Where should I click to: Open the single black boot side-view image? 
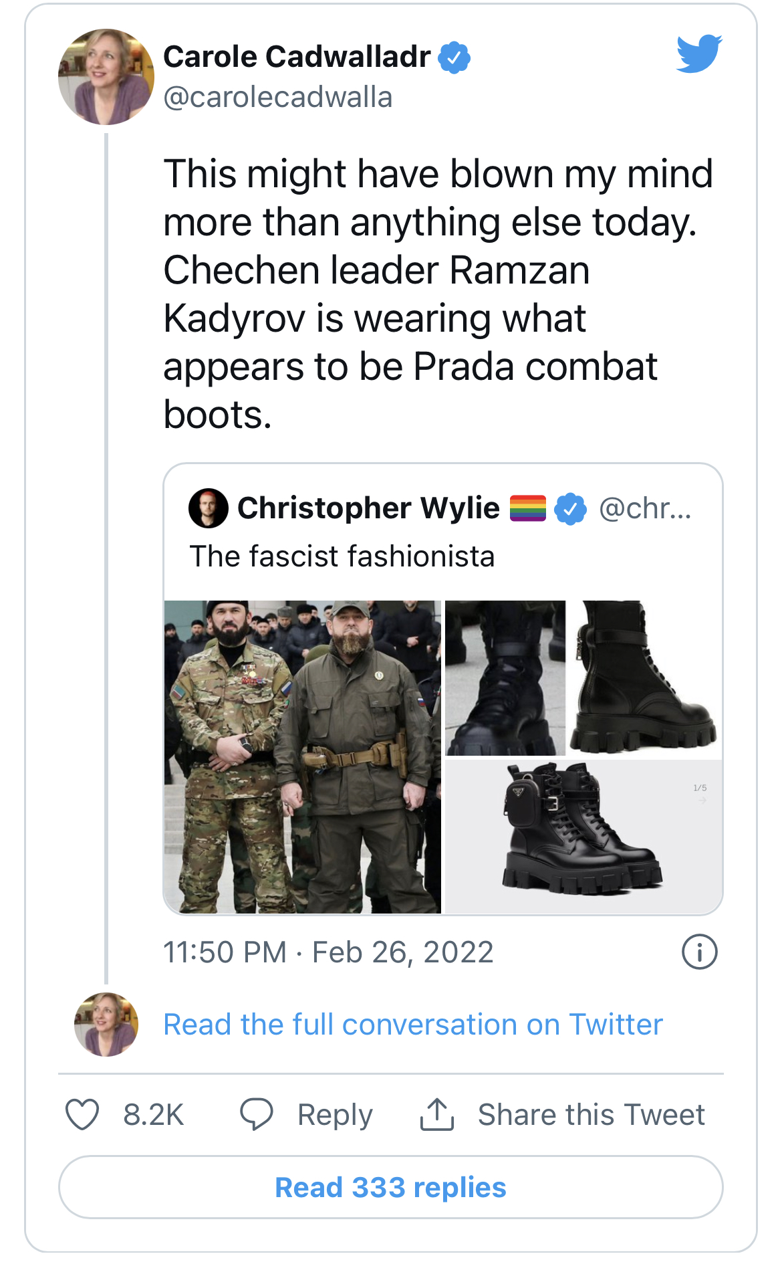click(x=645, y=677)
